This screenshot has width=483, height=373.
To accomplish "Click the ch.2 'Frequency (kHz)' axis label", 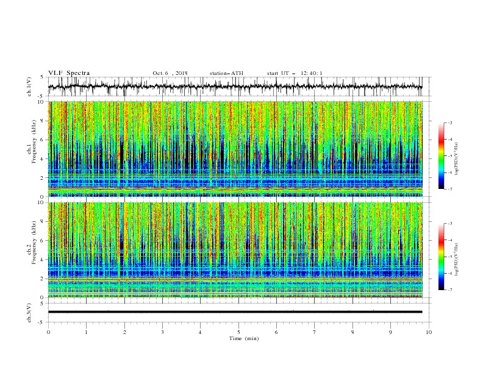I will point(34,243).
